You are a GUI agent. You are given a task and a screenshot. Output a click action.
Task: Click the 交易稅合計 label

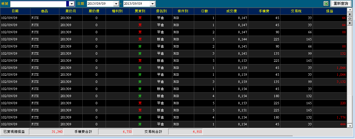153,132
